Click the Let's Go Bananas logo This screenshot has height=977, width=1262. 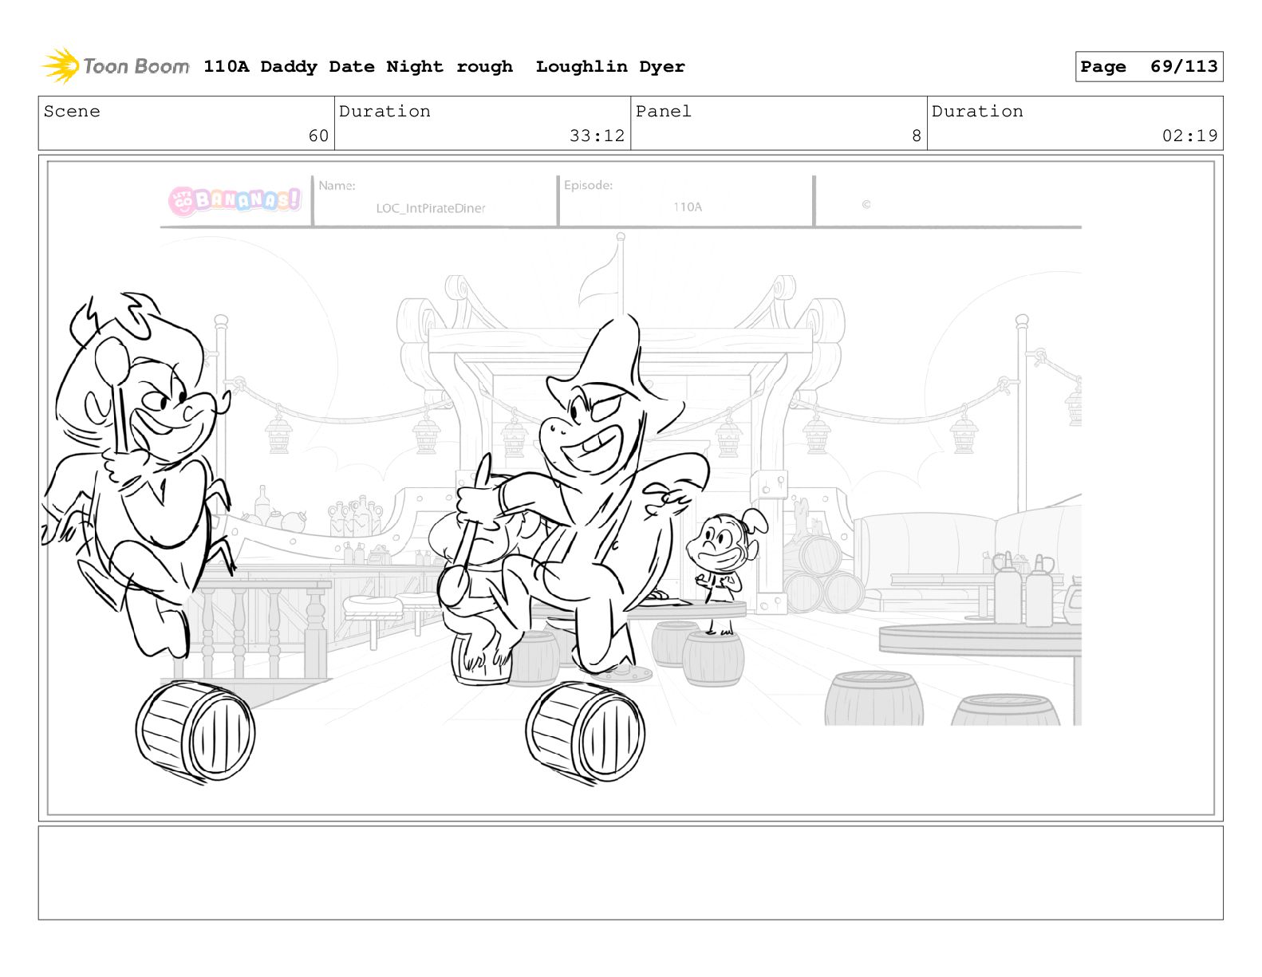235,199
